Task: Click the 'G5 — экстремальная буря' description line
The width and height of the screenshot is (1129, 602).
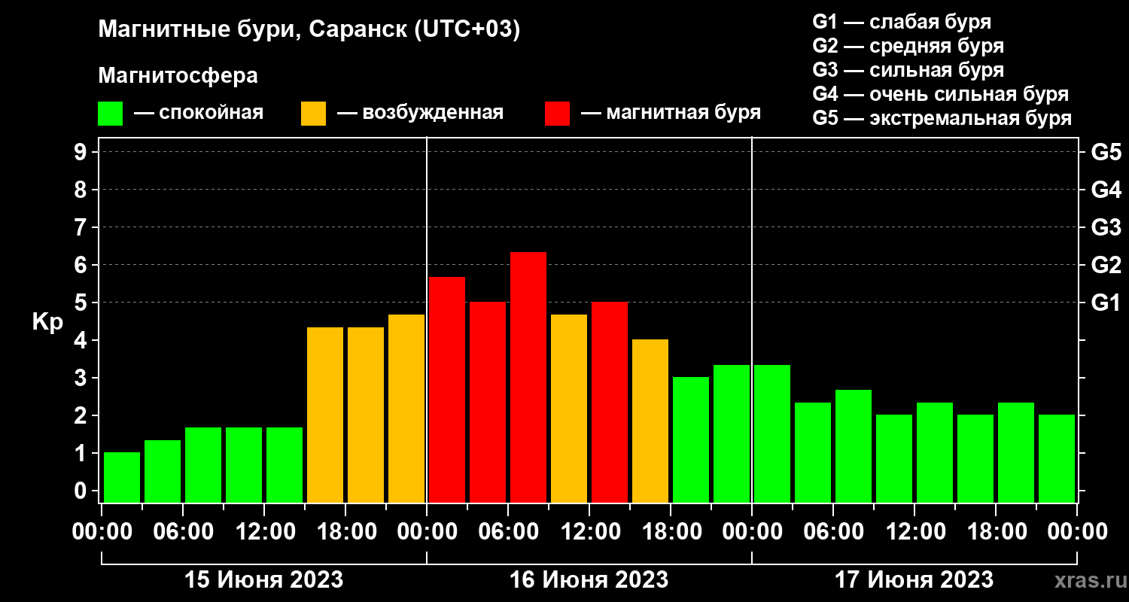Action: point(942,118)
